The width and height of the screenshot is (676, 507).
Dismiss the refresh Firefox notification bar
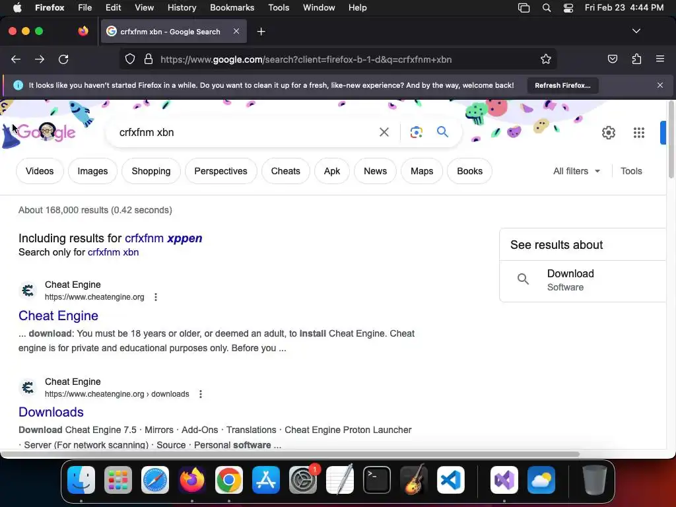click(x=660, y=85)
